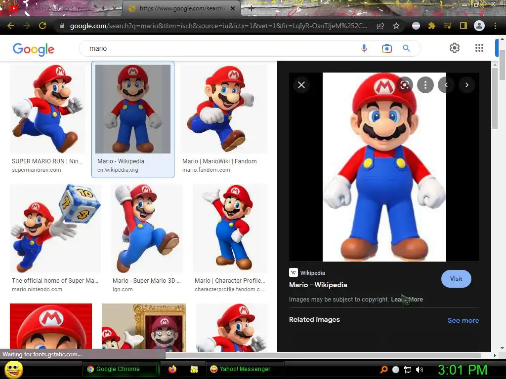This screenshot has width=506, height=379.
Task: Open preview panel three-dot options
Action: point(425,85)
